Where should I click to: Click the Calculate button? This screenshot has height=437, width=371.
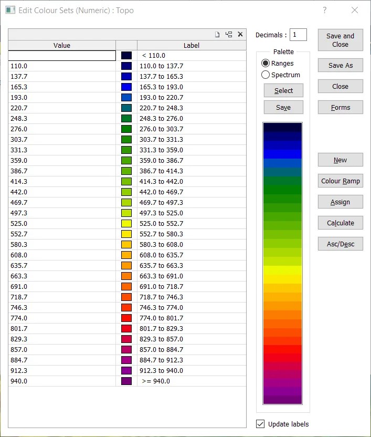[341, 223]
